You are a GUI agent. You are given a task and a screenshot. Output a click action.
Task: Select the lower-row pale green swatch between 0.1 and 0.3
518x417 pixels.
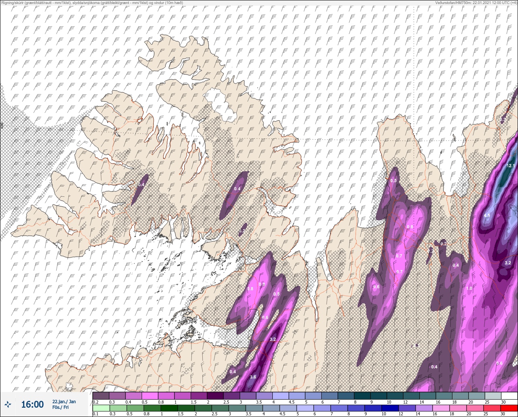point(101,408)
